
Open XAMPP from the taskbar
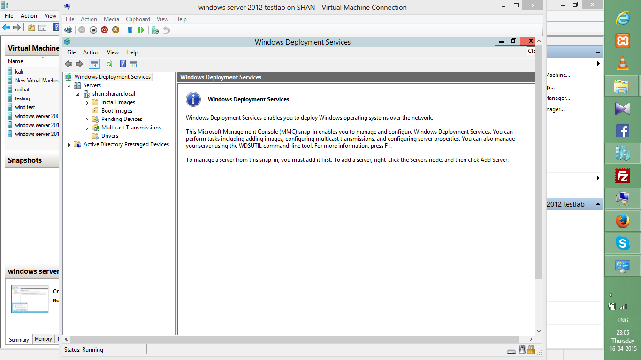pos(623,41)
